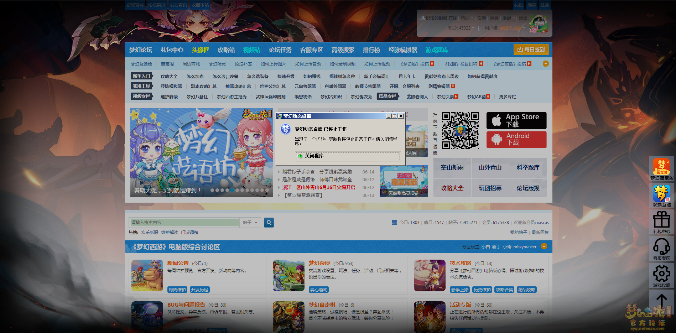Screen dimensions: 676x333
Task: Open the 攻略大全 tile
Action: click(452, 188)
